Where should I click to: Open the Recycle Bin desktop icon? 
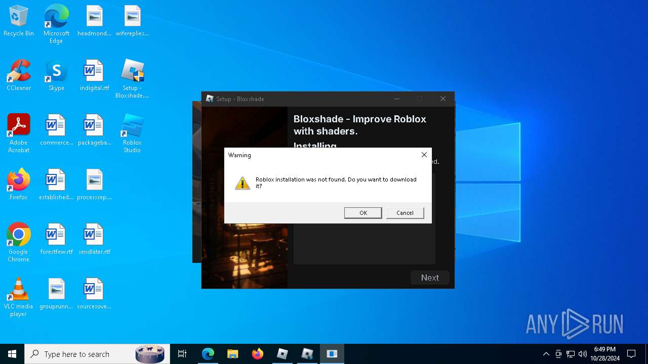(x=19, y=21)
